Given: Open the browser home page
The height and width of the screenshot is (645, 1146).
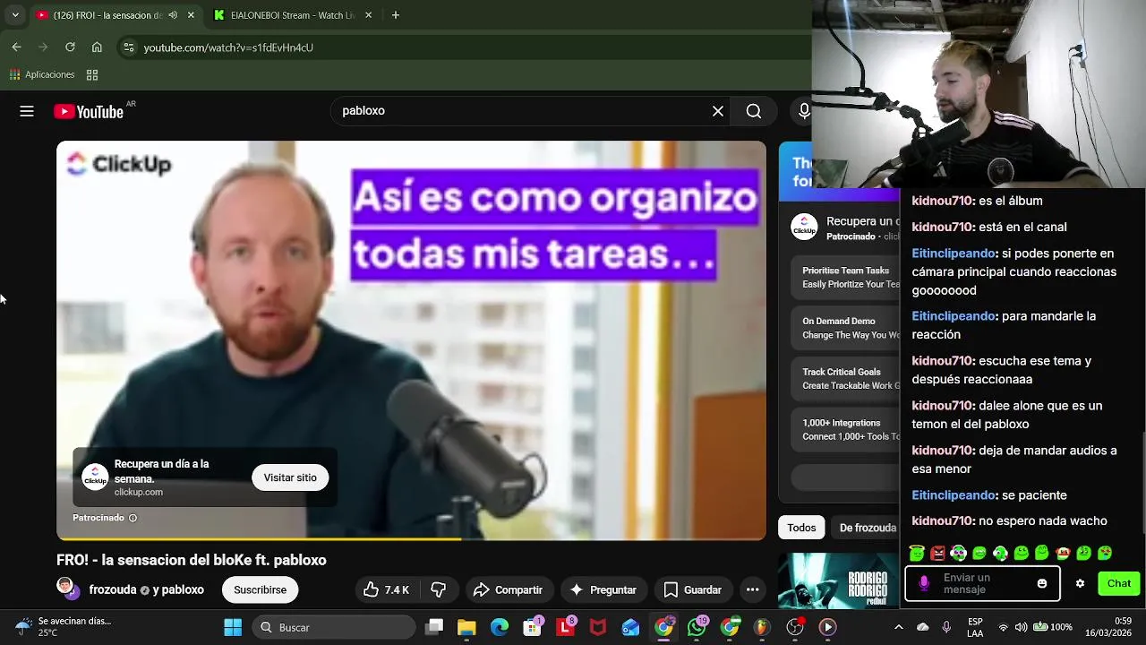Looking at the screenshot, I should click(97, 47).
